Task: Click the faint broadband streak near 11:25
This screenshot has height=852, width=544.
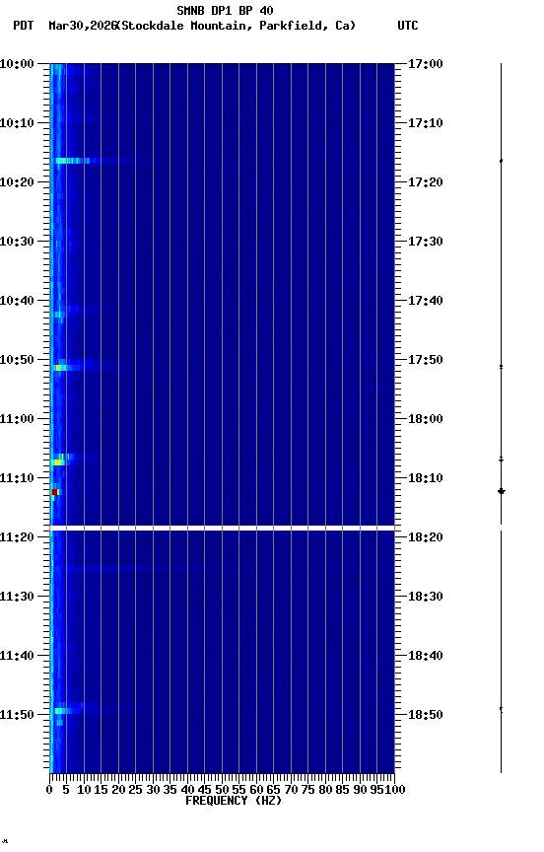Action: click(x=125, y=569)
